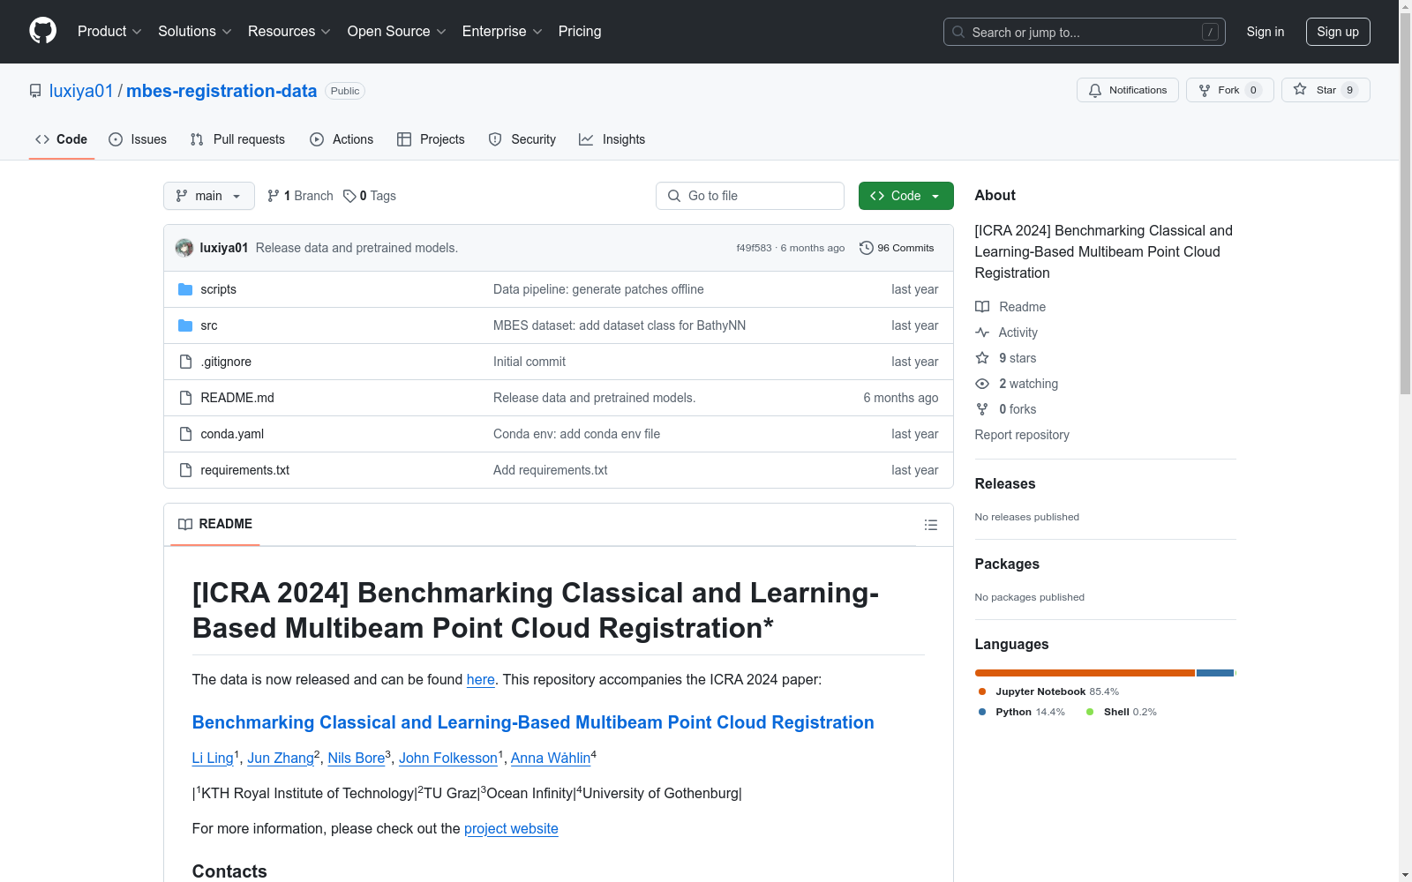Open the project website link
Viewport: 1412px width, 882px height.
(x=511, y=828)
